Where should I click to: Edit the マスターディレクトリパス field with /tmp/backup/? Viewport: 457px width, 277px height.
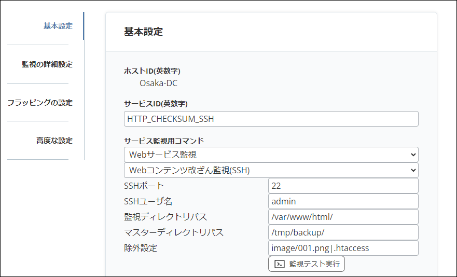(x=343, y=232)
